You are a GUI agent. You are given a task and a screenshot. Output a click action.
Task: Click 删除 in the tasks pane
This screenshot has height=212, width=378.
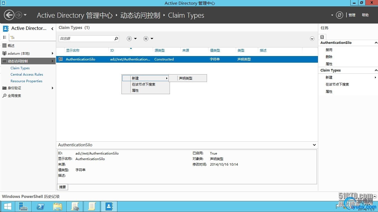[329, 57]
